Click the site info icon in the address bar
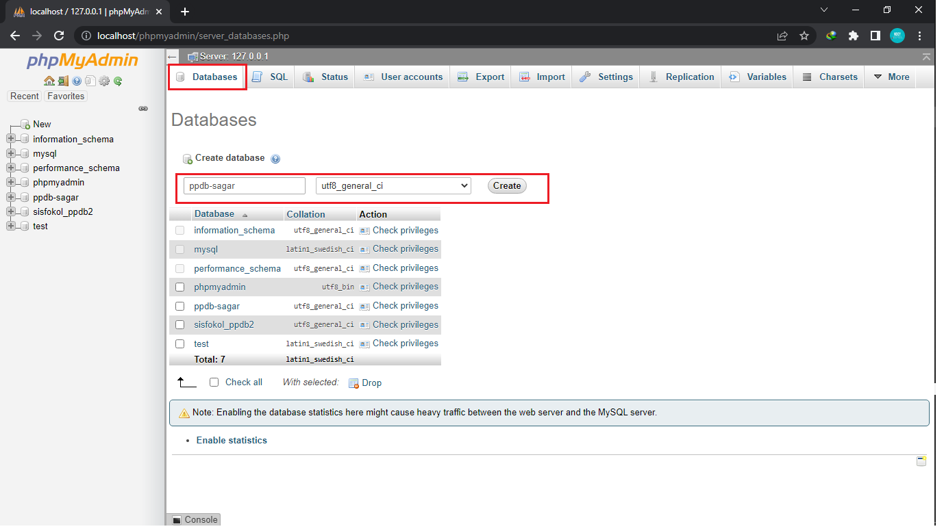Screen dimensions: 944x531 pos(86,36)
